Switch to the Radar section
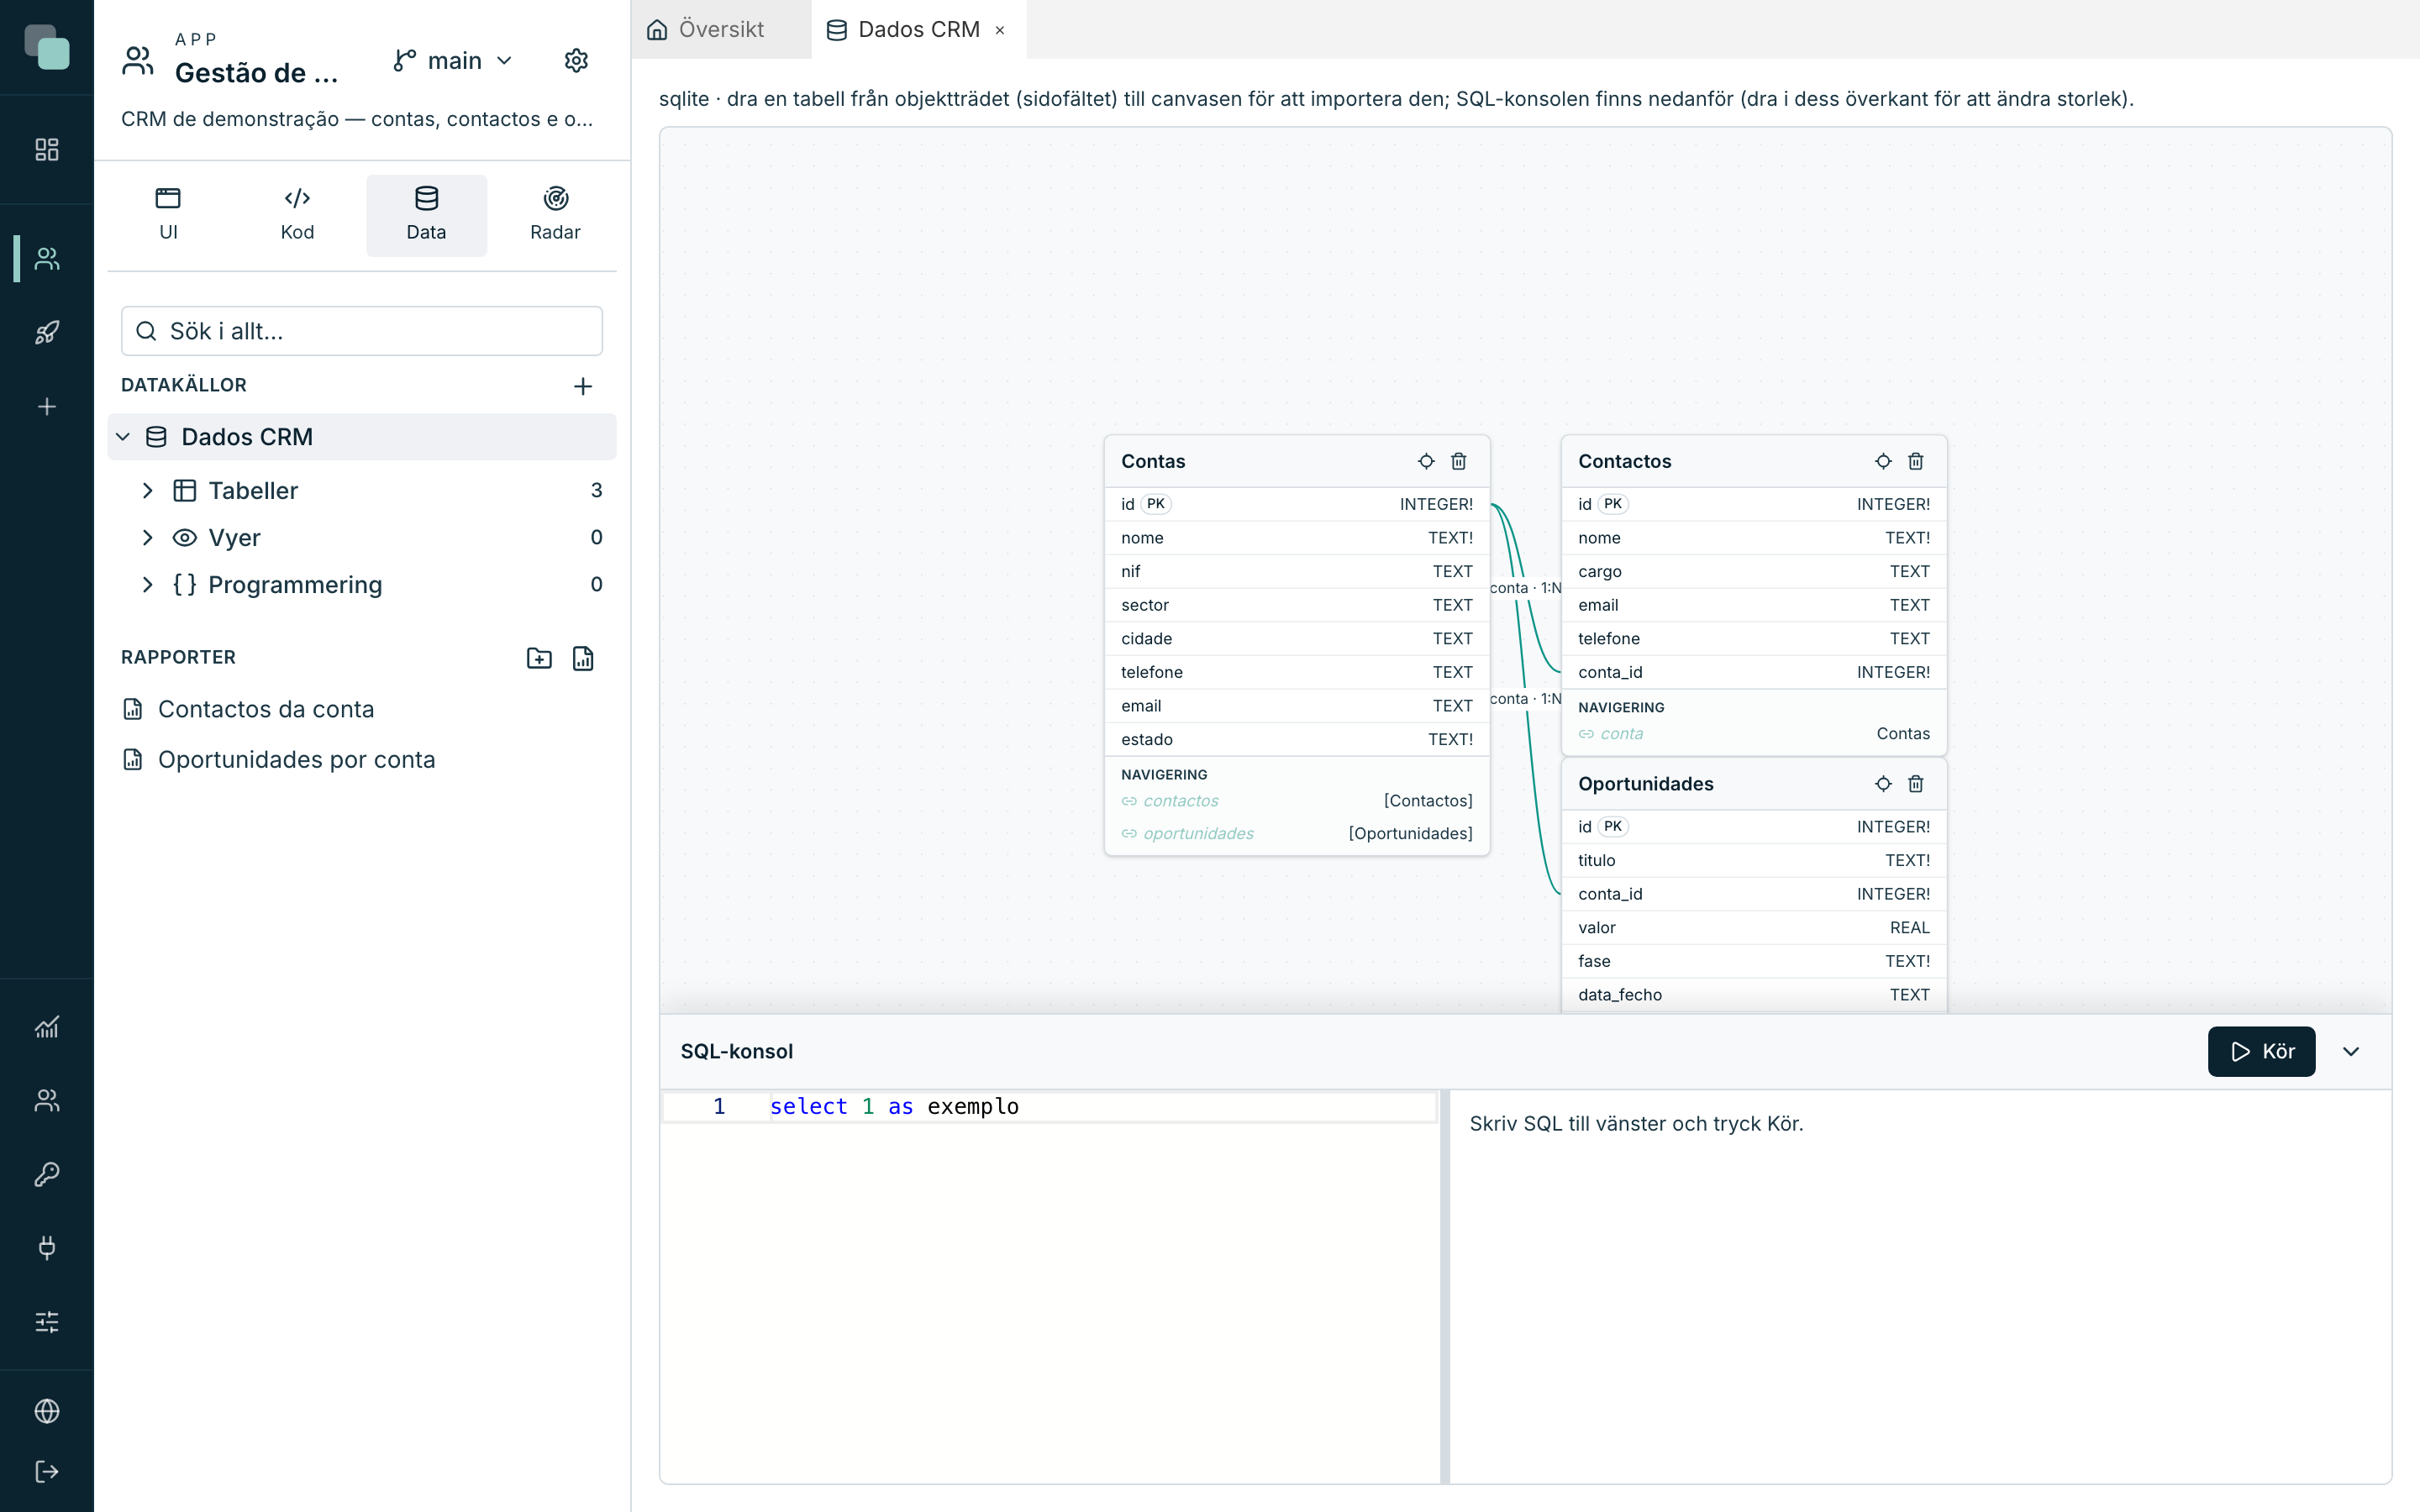 click(x=555, y=215)
